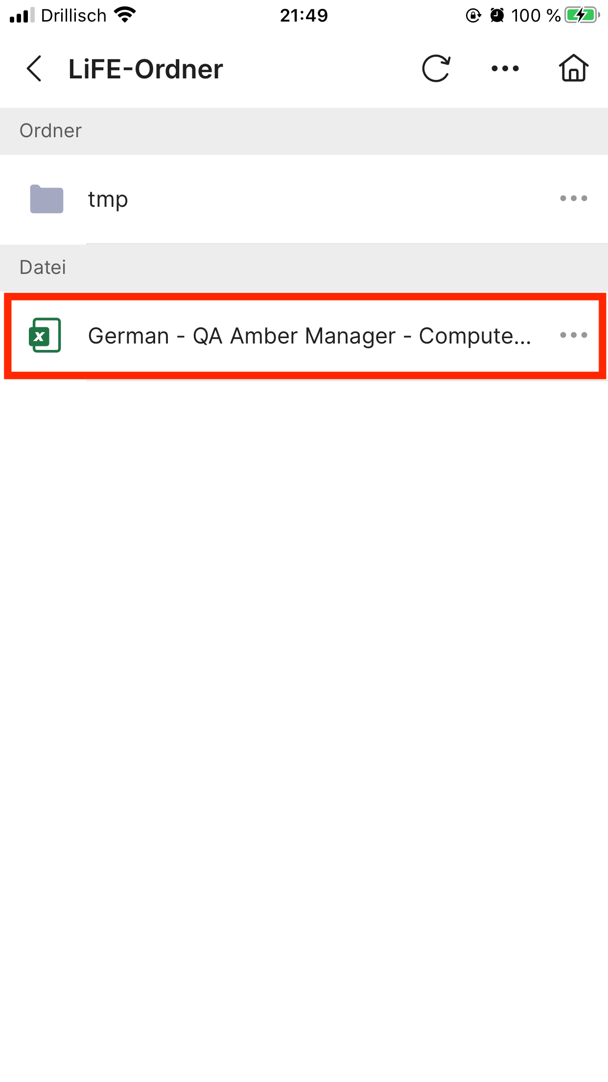This screenshot has width=608, height=1082.
Task: Tap the Drillisch carrier label
Action: 73,16
